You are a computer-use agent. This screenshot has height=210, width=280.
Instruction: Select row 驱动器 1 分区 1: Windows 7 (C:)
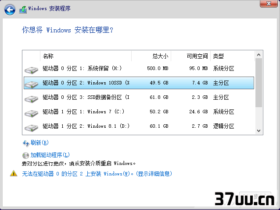(x=139, y=112)
